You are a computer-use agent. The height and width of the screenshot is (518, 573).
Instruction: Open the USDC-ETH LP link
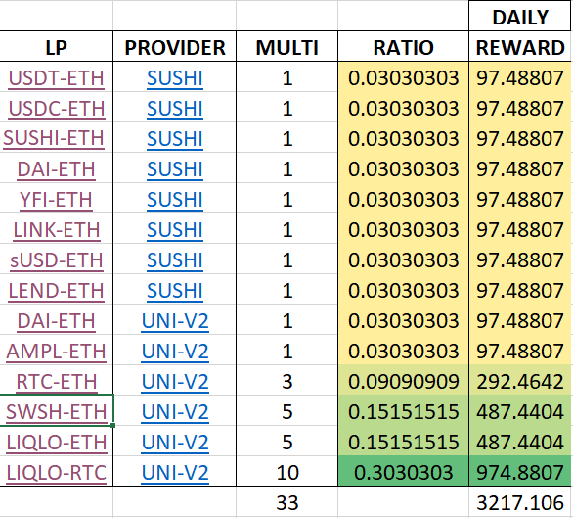[x=57, y=109]
